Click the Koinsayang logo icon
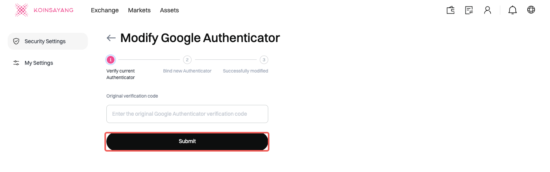The width and height of the screenshot is (550, 172). tap(22, 10)
